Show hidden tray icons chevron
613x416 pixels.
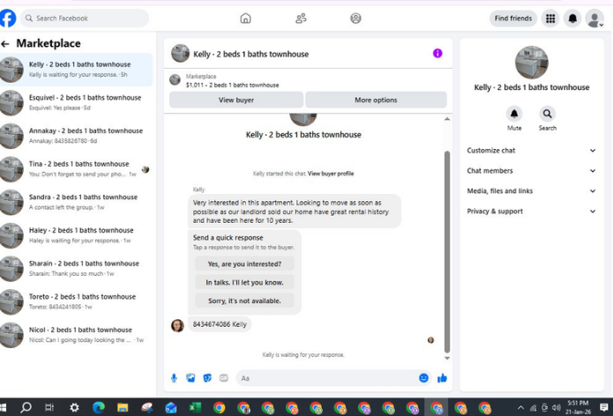(x=520, y=408)
